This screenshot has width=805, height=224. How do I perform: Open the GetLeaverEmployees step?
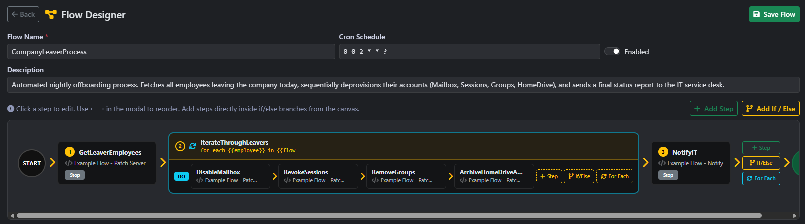point(107,163)
